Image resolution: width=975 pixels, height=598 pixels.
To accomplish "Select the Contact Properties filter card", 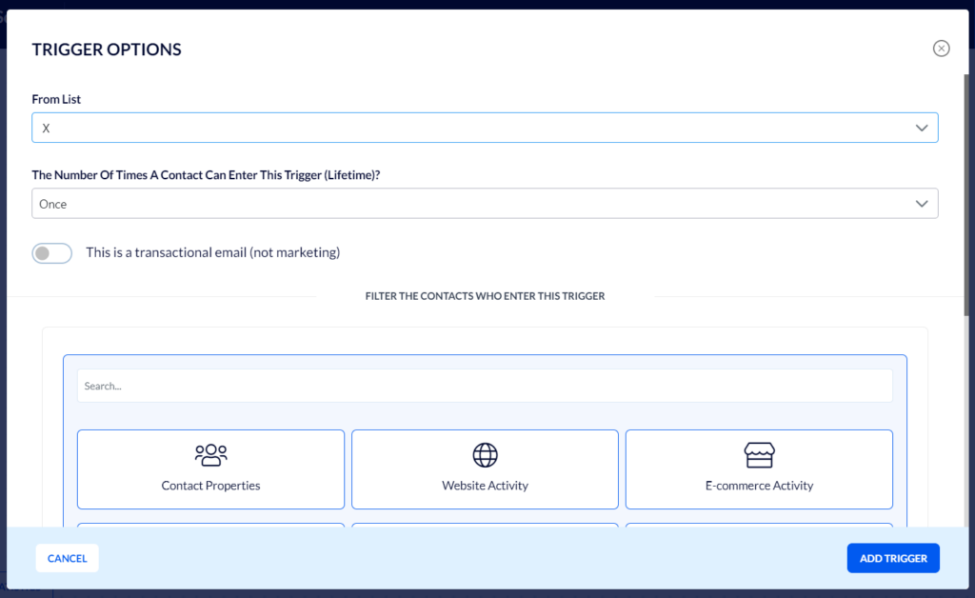I will (210, 469).
